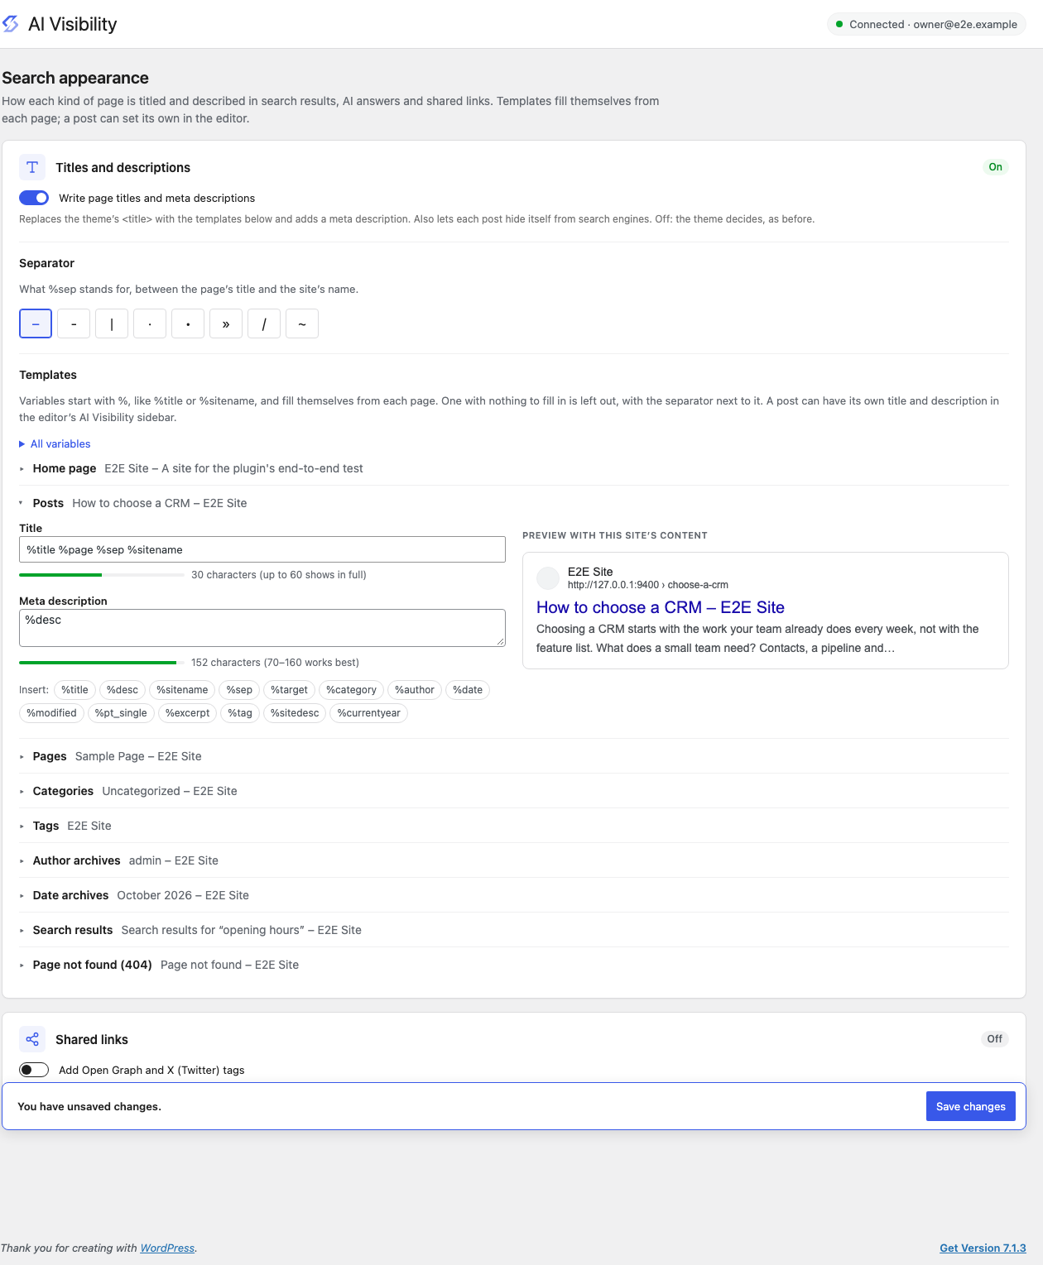Click the Search appearance heading

click(x=75, y=78)
